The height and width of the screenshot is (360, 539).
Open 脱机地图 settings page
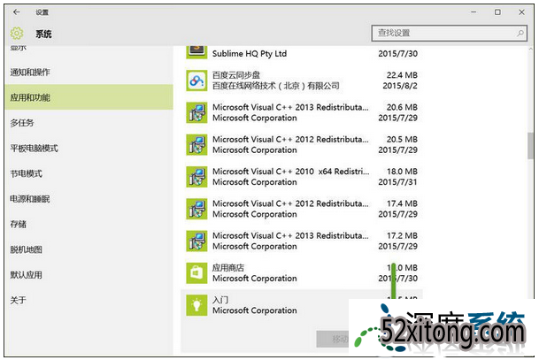pos(89,249)
